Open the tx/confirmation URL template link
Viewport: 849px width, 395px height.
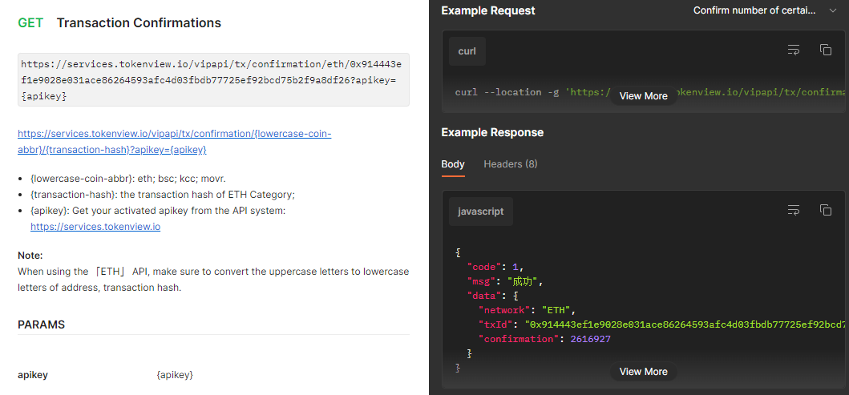[174, 142]
